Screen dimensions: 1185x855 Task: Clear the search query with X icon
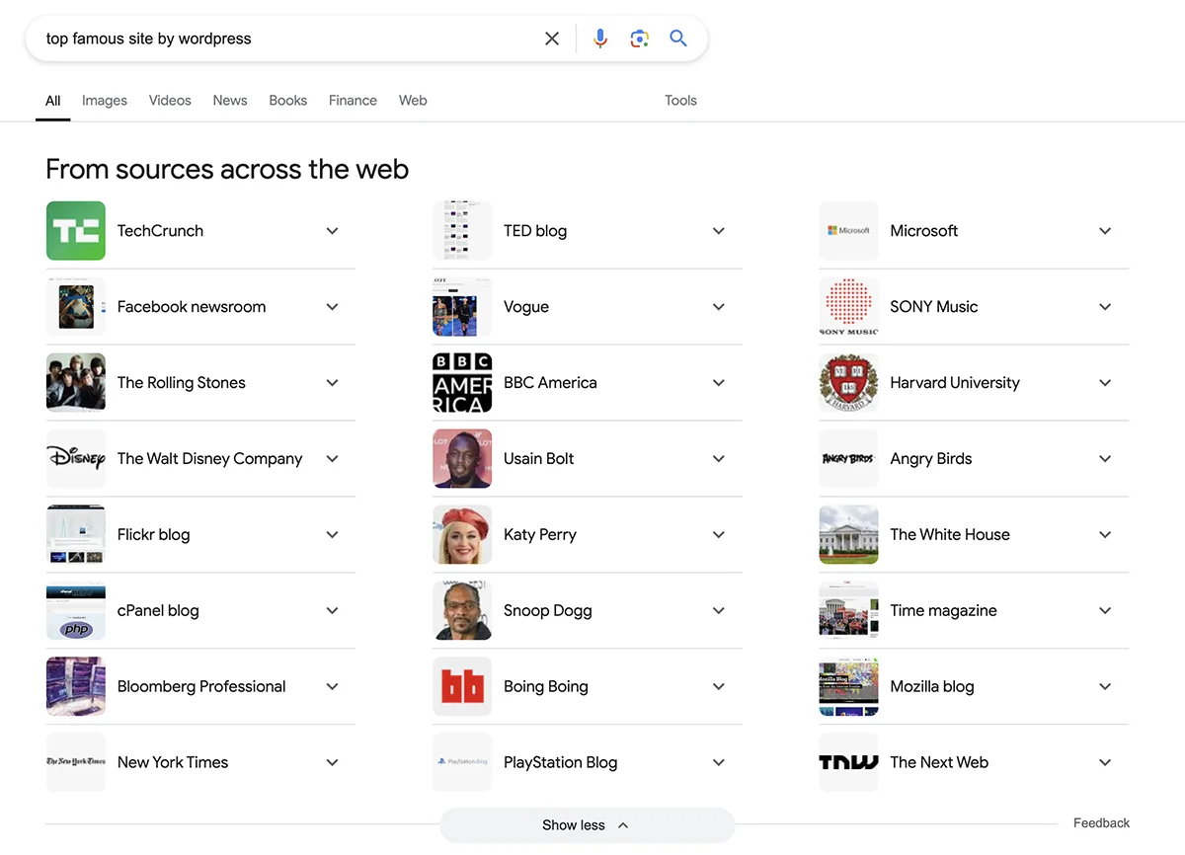(552, 39)
